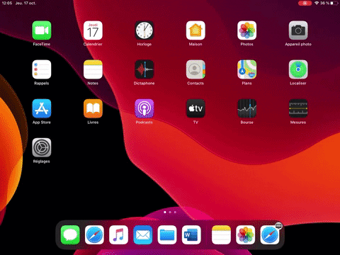Open Messages from the dock
Screen dimensions: 340x255
pyautogui.click(x=70, y=235)
